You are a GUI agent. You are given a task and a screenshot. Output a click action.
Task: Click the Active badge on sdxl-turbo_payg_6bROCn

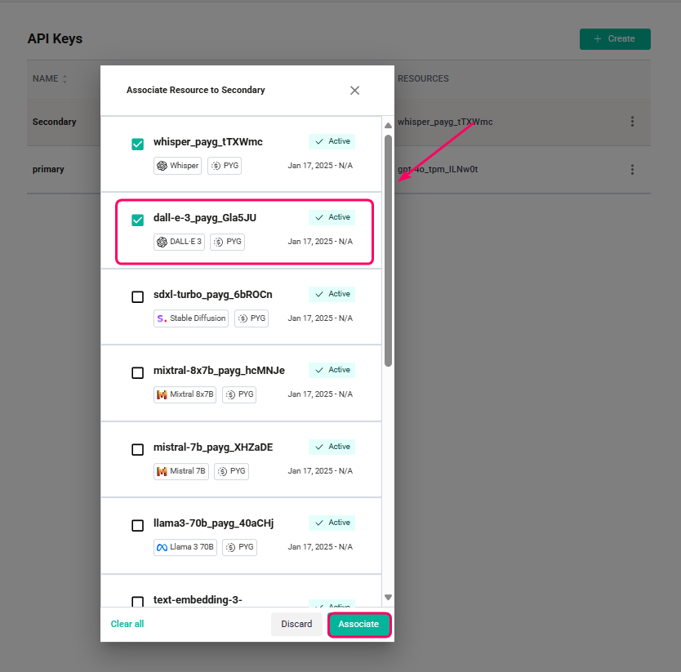pos(332,294)
